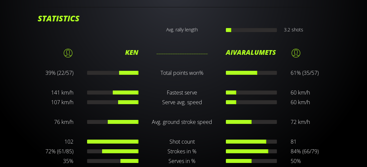Click Ken's Total points won bar
The height and width of the screenshot is (167, 367).
(x=113, y=73)
